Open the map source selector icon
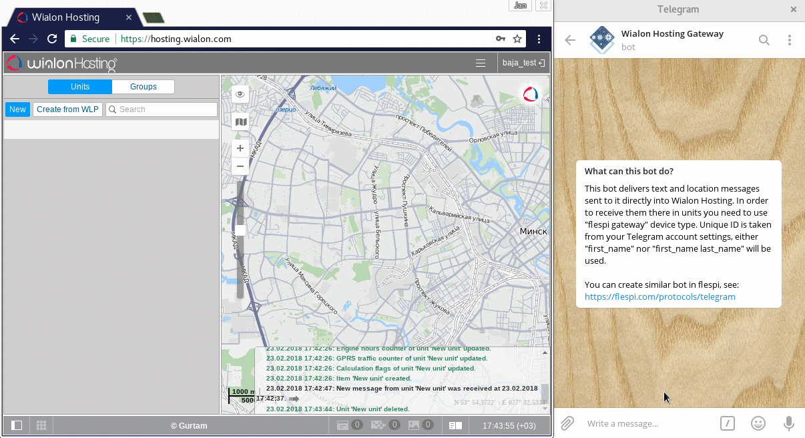The width and height of the screenshot is (805, 438). tap(240, 122)
